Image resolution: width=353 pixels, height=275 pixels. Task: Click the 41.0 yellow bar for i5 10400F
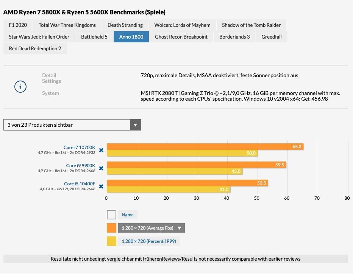(x=169, y=190)
